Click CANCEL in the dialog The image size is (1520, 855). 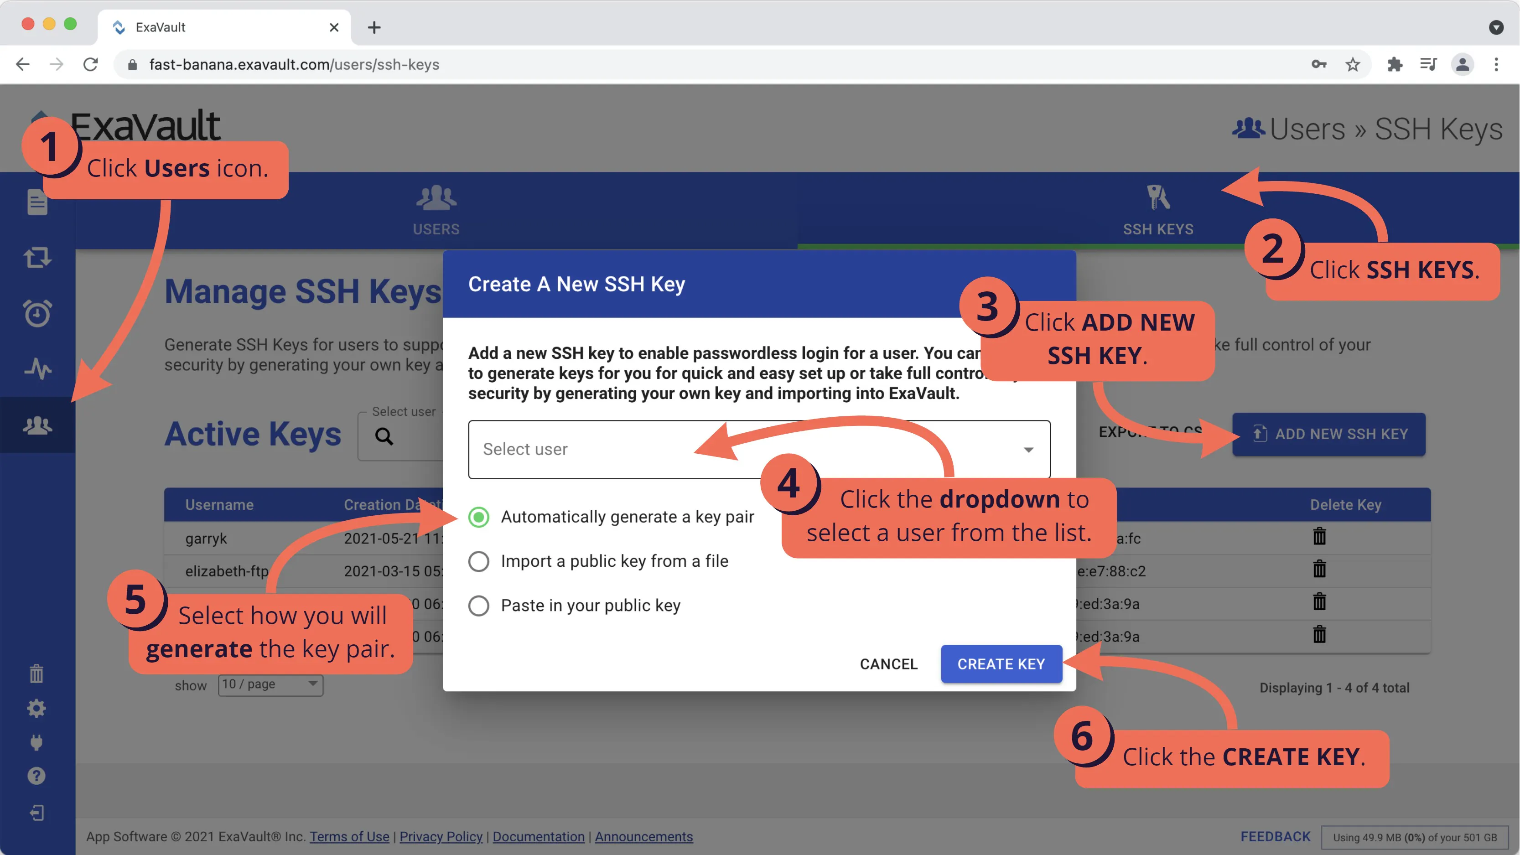(x=889, y=664)
